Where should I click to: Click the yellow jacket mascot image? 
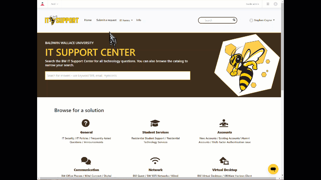click(247, 65)
